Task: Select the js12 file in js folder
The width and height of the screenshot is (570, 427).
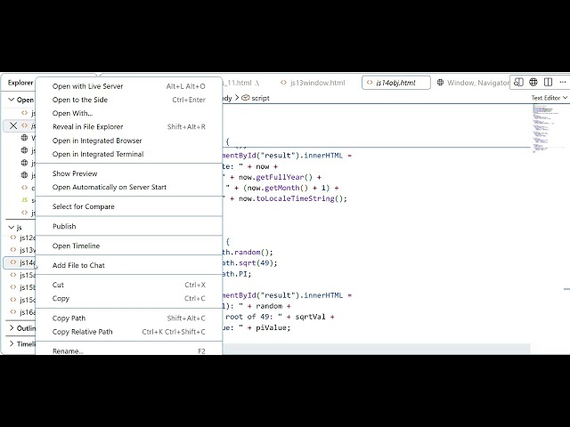Action: coord(22,238)
